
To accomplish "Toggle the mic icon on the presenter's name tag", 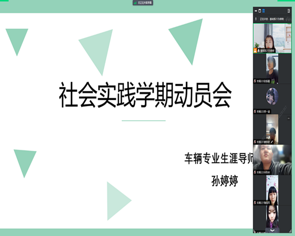I will 259,50.
